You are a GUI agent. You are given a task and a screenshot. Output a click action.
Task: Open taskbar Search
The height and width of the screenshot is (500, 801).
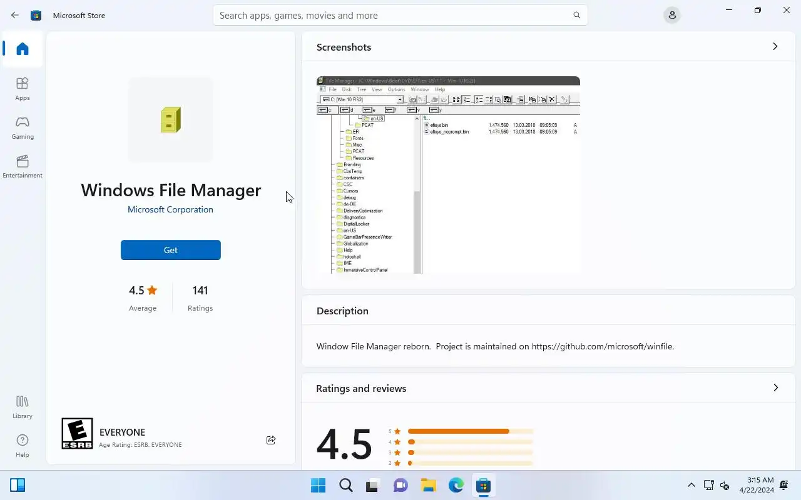[345, 485]
